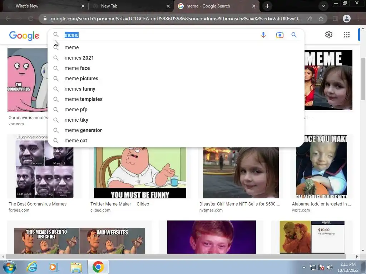Pick 'meme templates' suggestion
The width and height of the screenshot is (366, 274).
(x=176, y=99)
